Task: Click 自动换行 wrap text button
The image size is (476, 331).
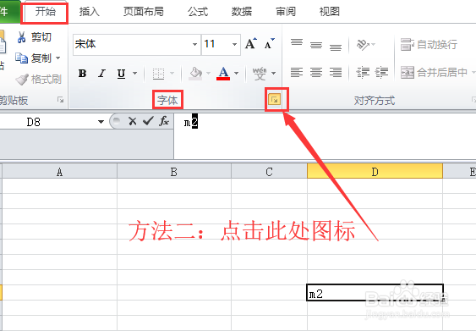Action: [x=429, y=44]
